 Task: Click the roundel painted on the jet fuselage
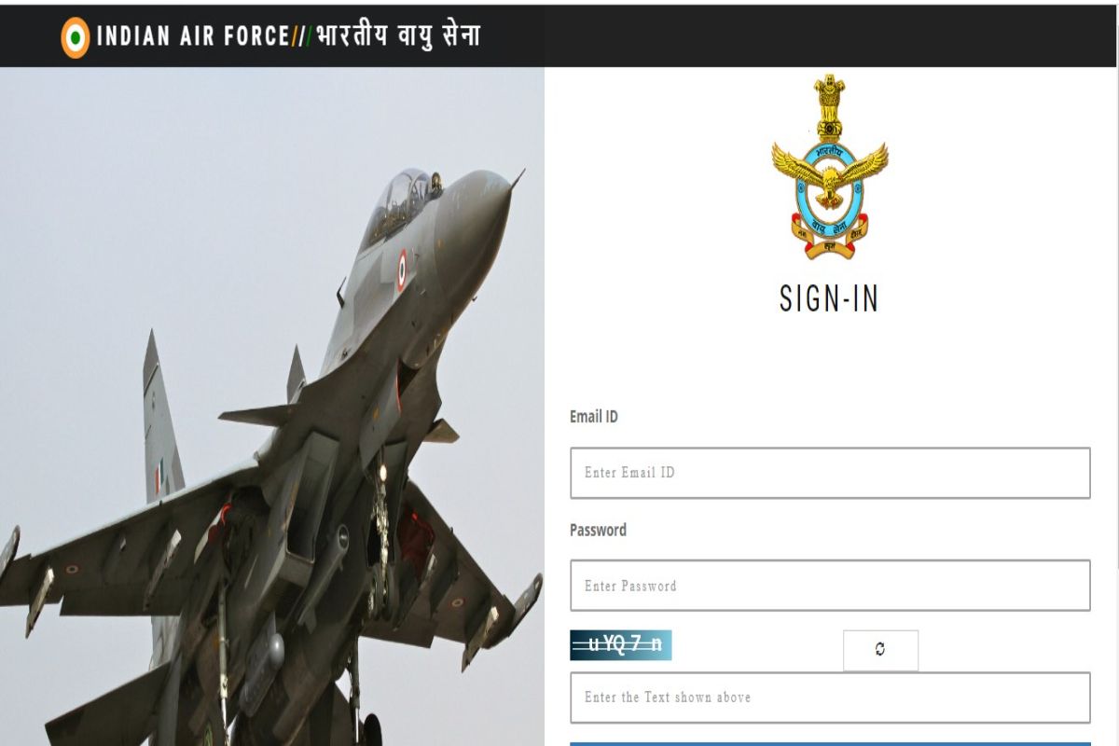[x=401, y=270]
